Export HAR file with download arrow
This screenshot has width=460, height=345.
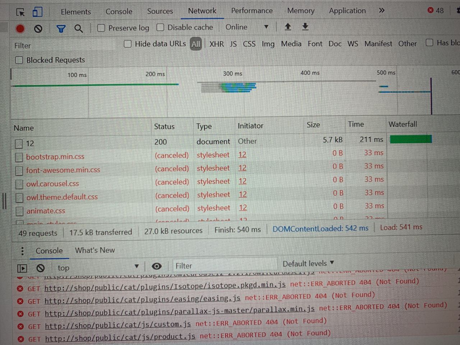[305, 27]
